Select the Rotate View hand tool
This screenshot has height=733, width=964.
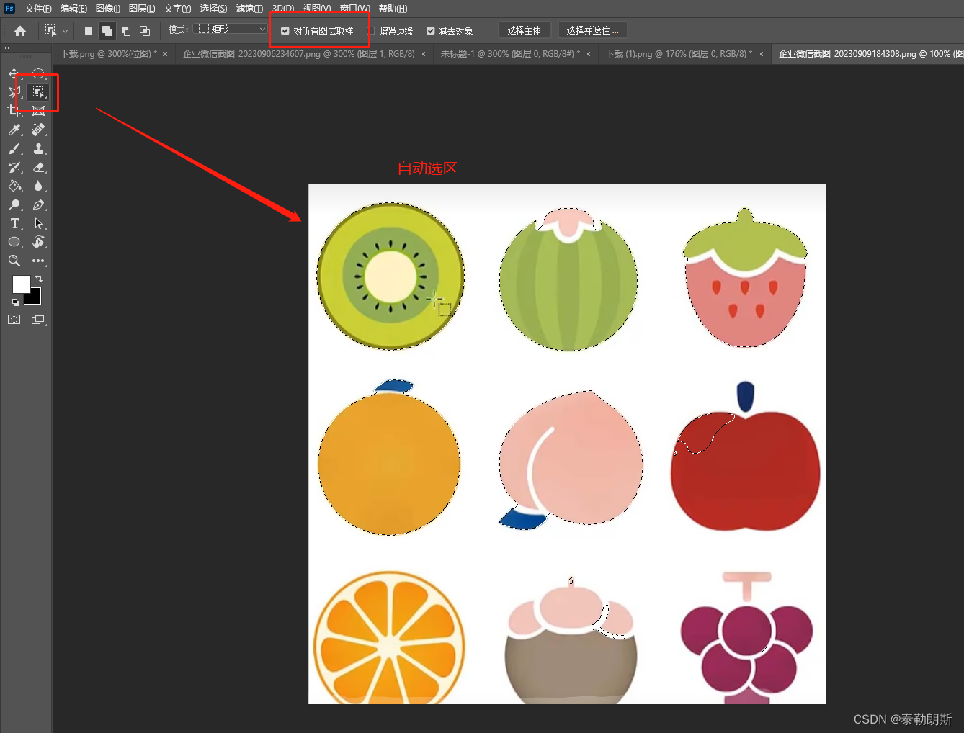[38, 242]
